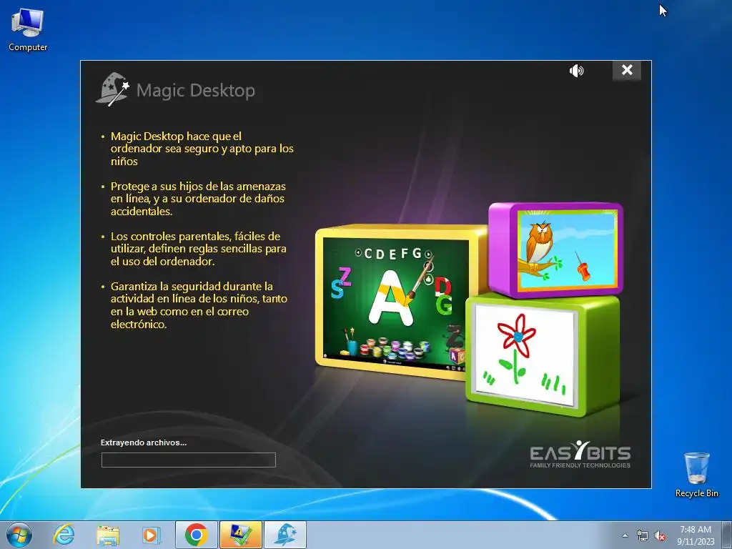This screenshot has width=732, height=549.
Task: Open the clock showing 7:48 AM
Action: pos(696,535)
